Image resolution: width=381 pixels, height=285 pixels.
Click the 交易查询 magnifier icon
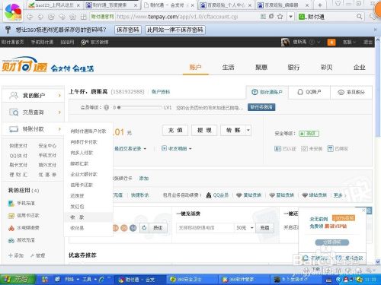coord(14,112)
